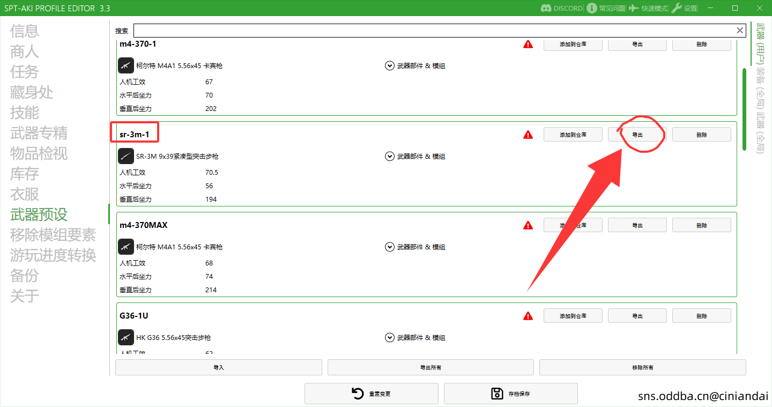Click the HK G36 weapon thumbnail icon
772x407 pixels.
point(126,338)
